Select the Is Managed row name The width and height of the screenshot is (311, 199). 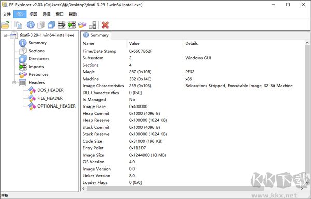[x=94, y=100]
